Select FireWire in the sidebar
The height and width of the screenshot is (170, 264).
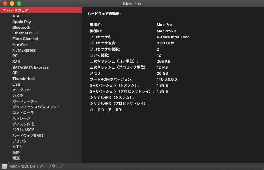(20, 44)
